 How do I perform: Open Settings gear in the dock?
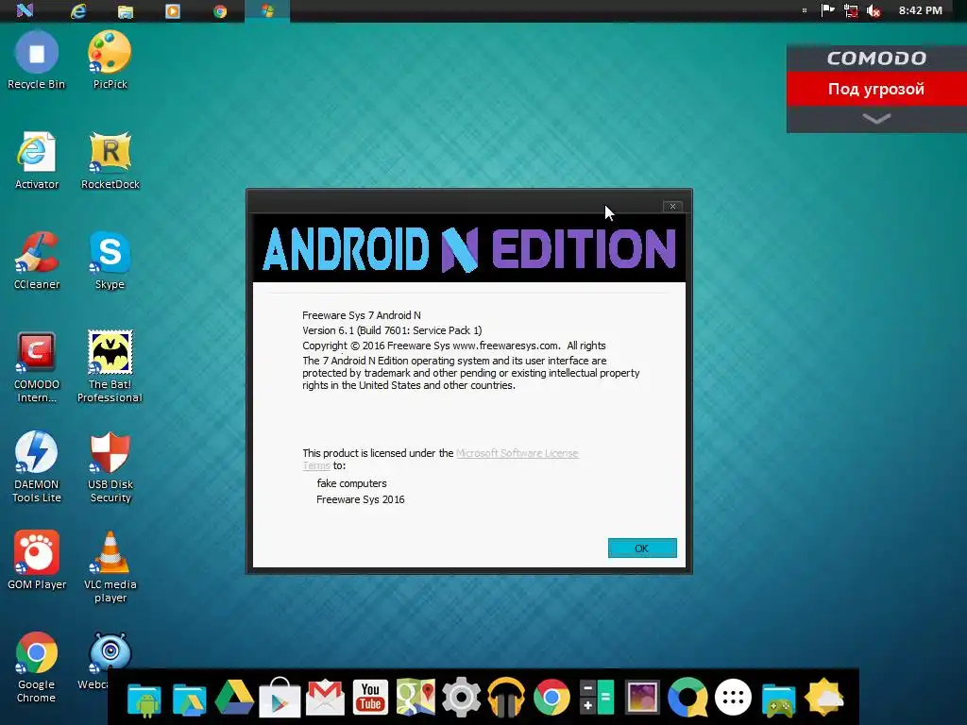[x=461, y=698]
